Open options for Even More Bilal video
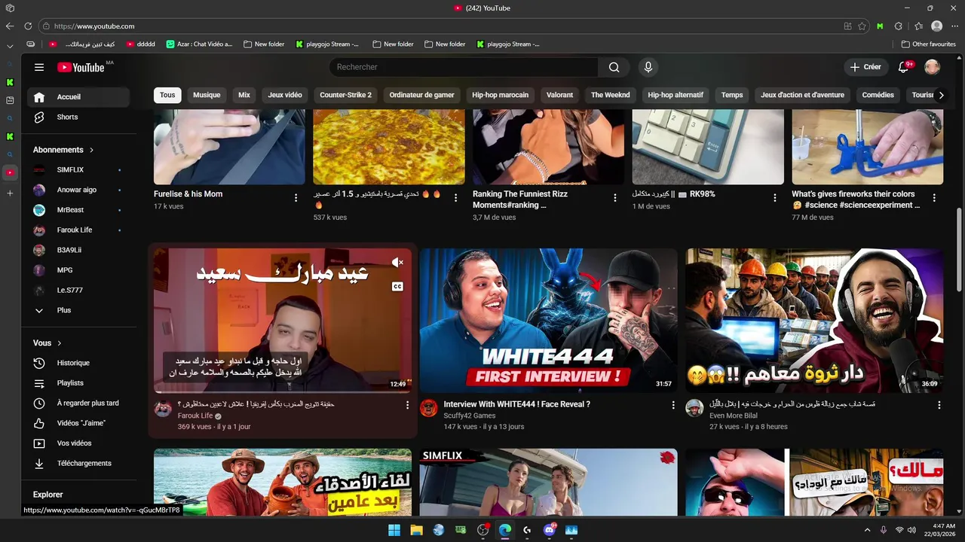 [939, 405]
